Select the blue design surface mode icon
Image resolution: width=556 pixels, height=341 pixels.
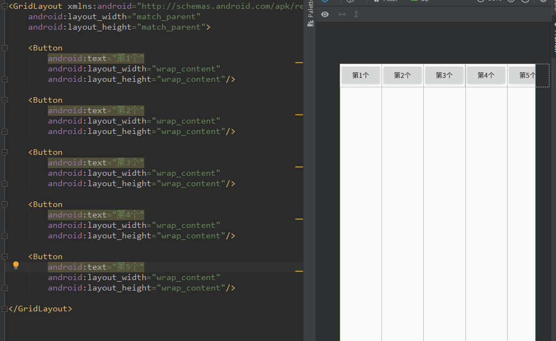coord(324,2)
